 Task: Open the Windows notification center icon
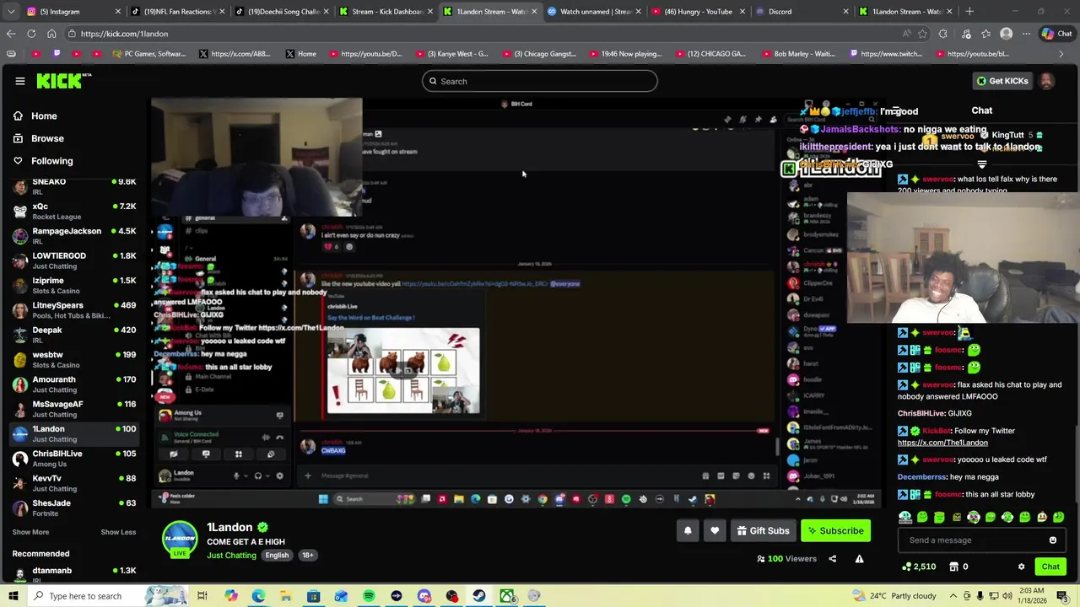[x=1063, y=596]
